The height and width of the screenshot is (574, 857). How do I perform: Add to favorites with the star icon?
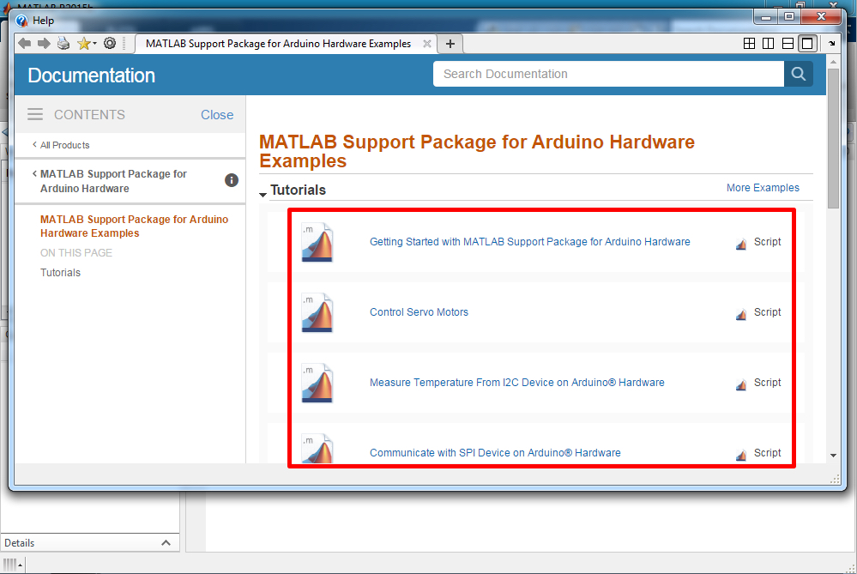[83, 43]
